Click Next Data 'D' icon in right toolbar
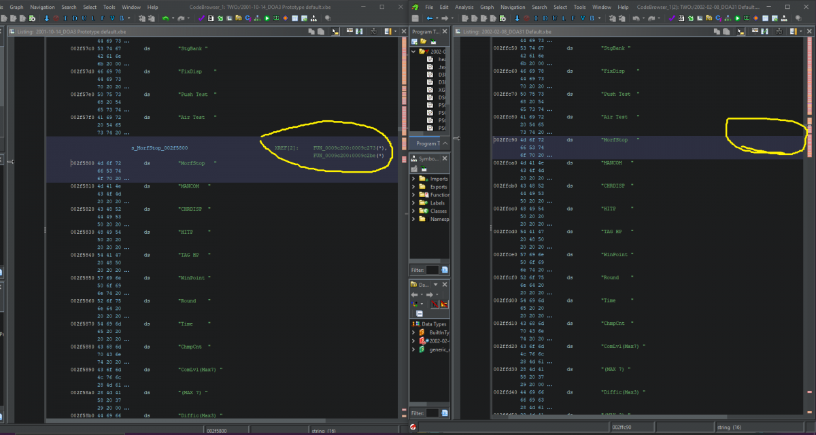The image size is (816, 435). coord(545,18)
